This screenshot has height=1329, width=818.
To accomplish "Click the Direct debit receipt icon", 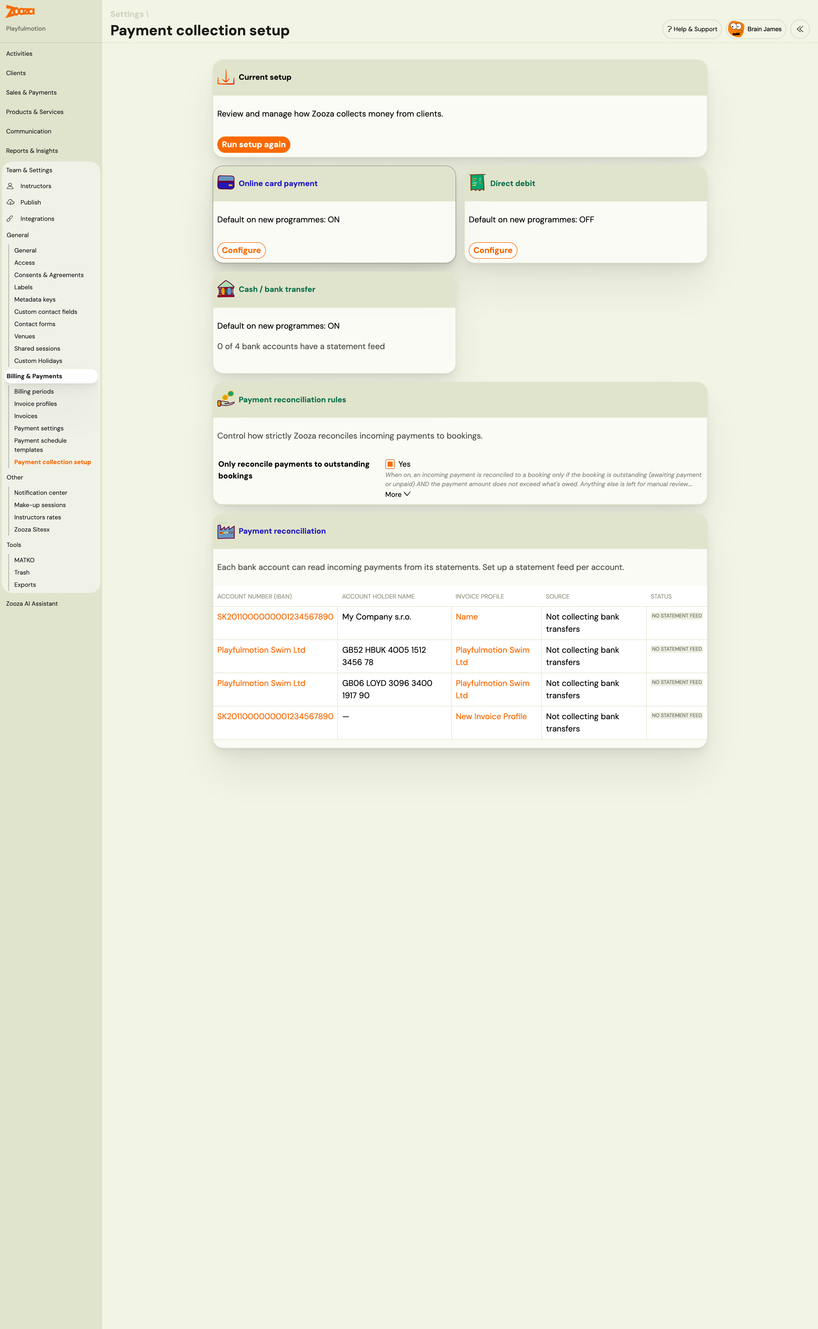I will pyautogui.click(x=477, y=183).
